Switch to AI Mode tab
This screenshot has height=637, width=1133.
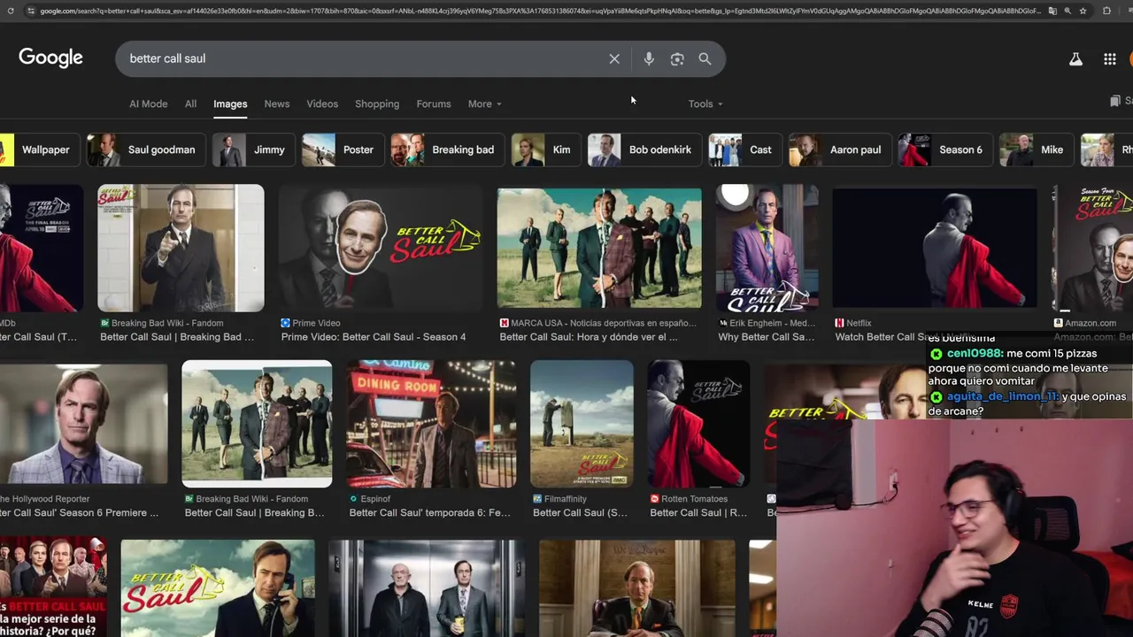point(148,104)
